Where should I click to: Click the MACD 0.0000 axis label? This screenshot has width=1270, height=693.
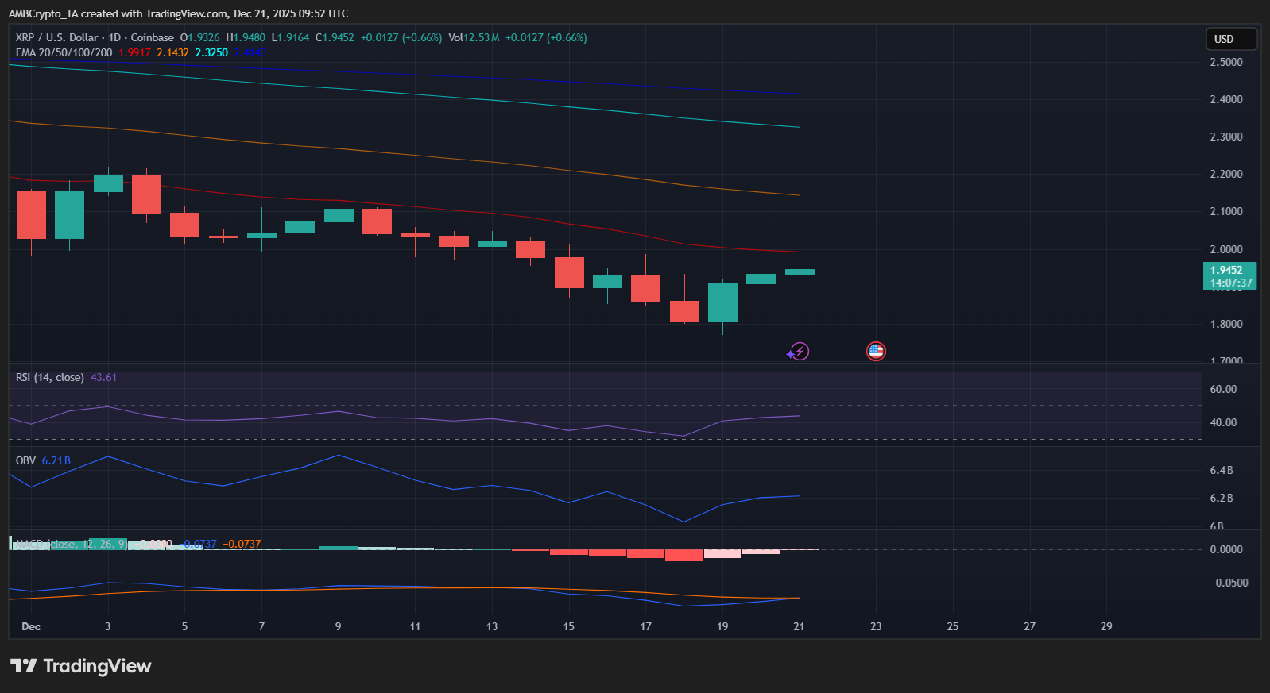tap(1226, 549)
